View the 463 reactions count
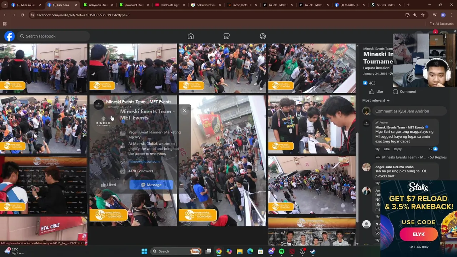Image resolution: width=457 pixels, height=257 pixels. tap(372, 83)
